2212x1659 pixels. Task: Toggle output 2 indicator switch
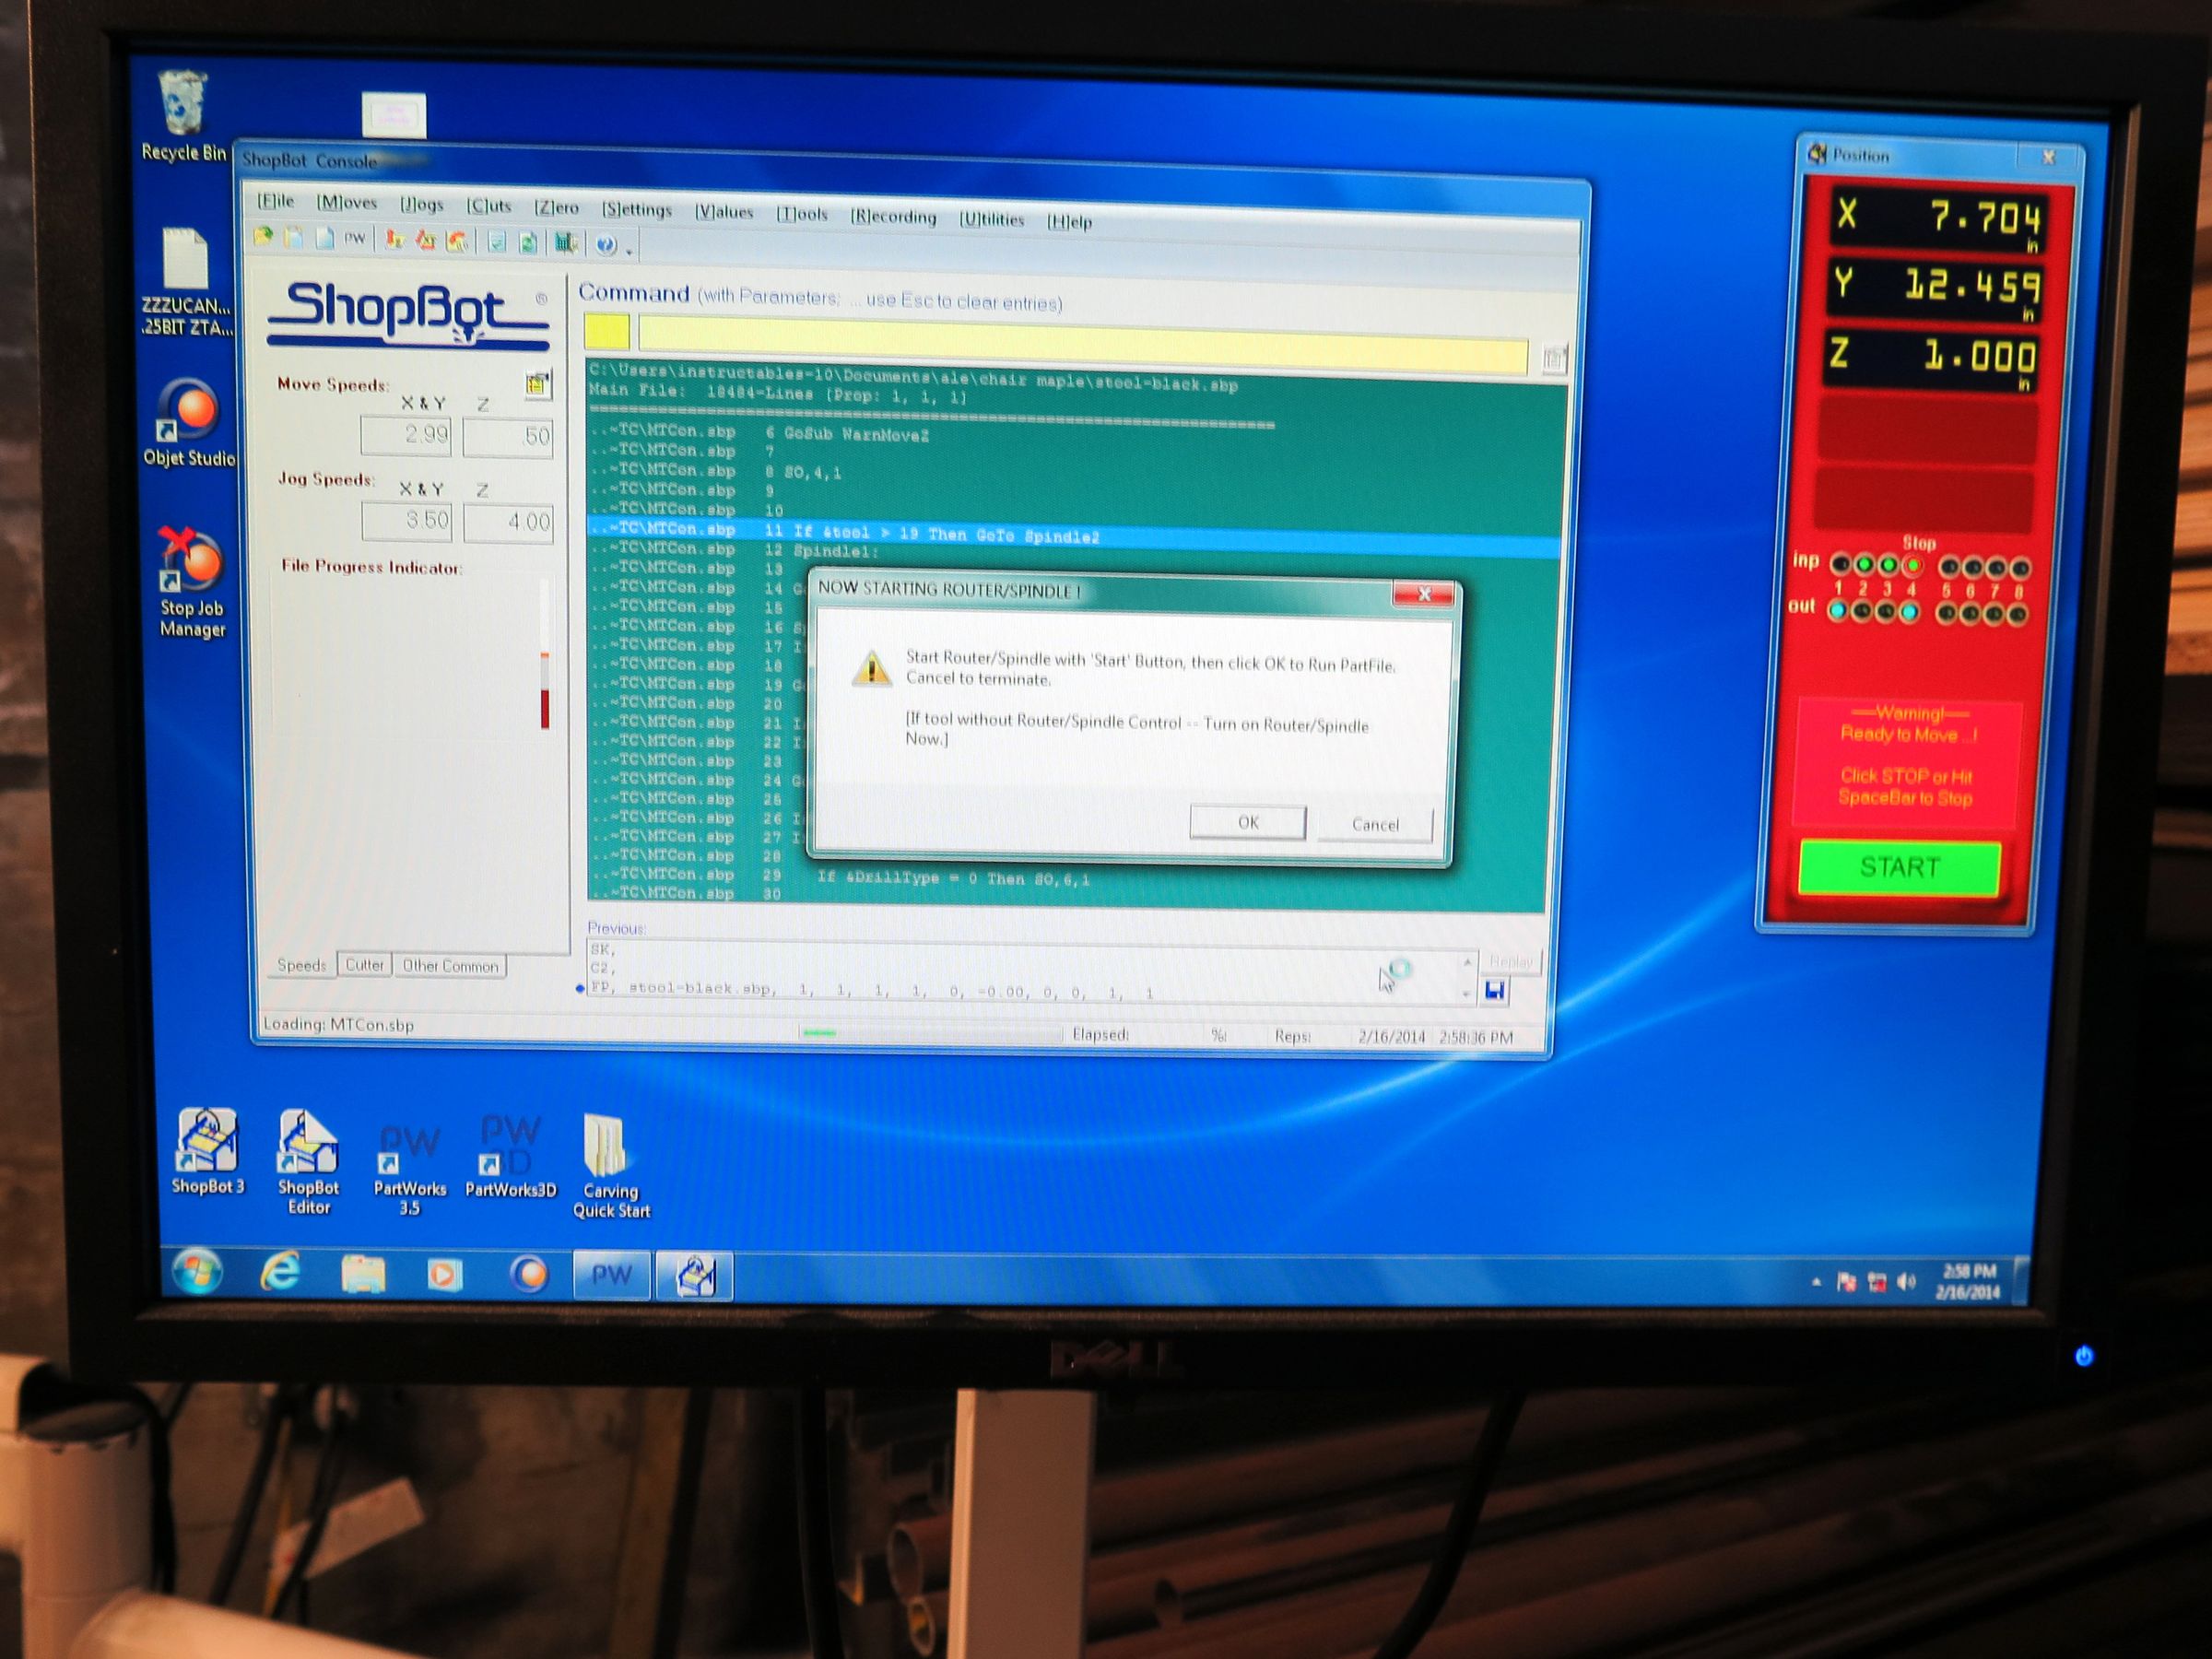[1861, 612]
